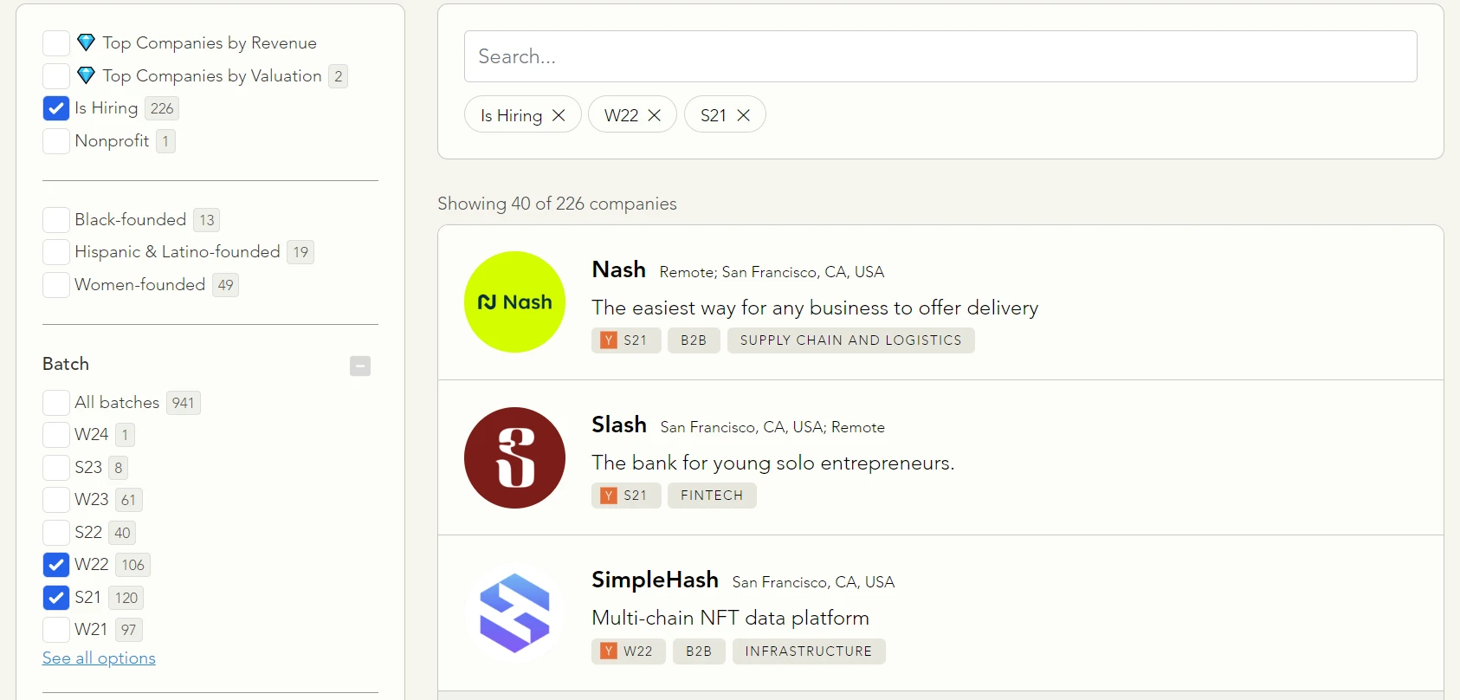Enable Top Companies by Revenue checkbox
Screen dimensions: 1460x700
(56, 43)
